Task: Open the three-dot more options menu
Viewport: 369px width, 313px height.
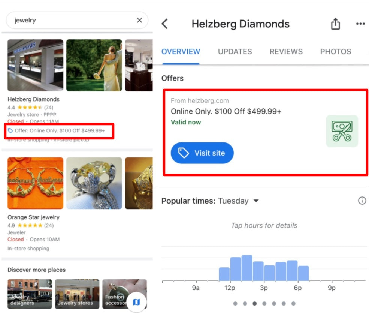Action: tap(360, 24)
